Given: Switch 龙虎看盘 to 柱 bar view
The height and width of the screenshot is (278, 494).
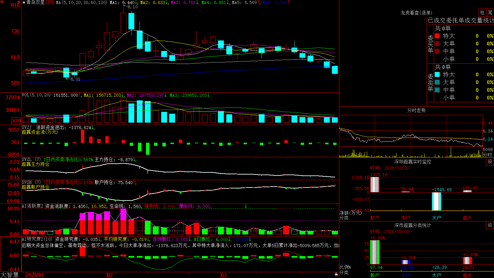Looking at the screenshot, I should [482, 12].
